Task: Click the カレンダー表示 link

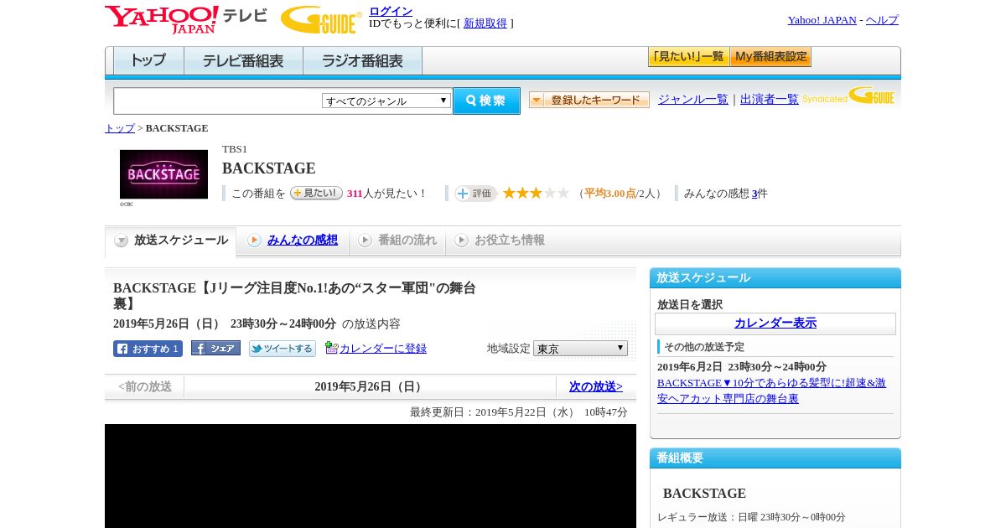Action: (775, 324)
